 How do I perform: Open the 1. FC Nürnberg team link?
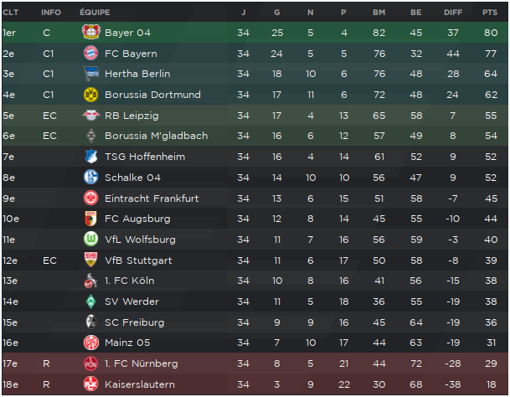[142, 363]
